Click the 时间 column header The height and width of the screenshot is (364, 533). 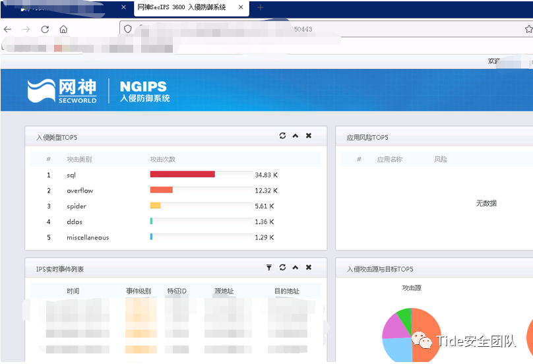click(73, 291)
